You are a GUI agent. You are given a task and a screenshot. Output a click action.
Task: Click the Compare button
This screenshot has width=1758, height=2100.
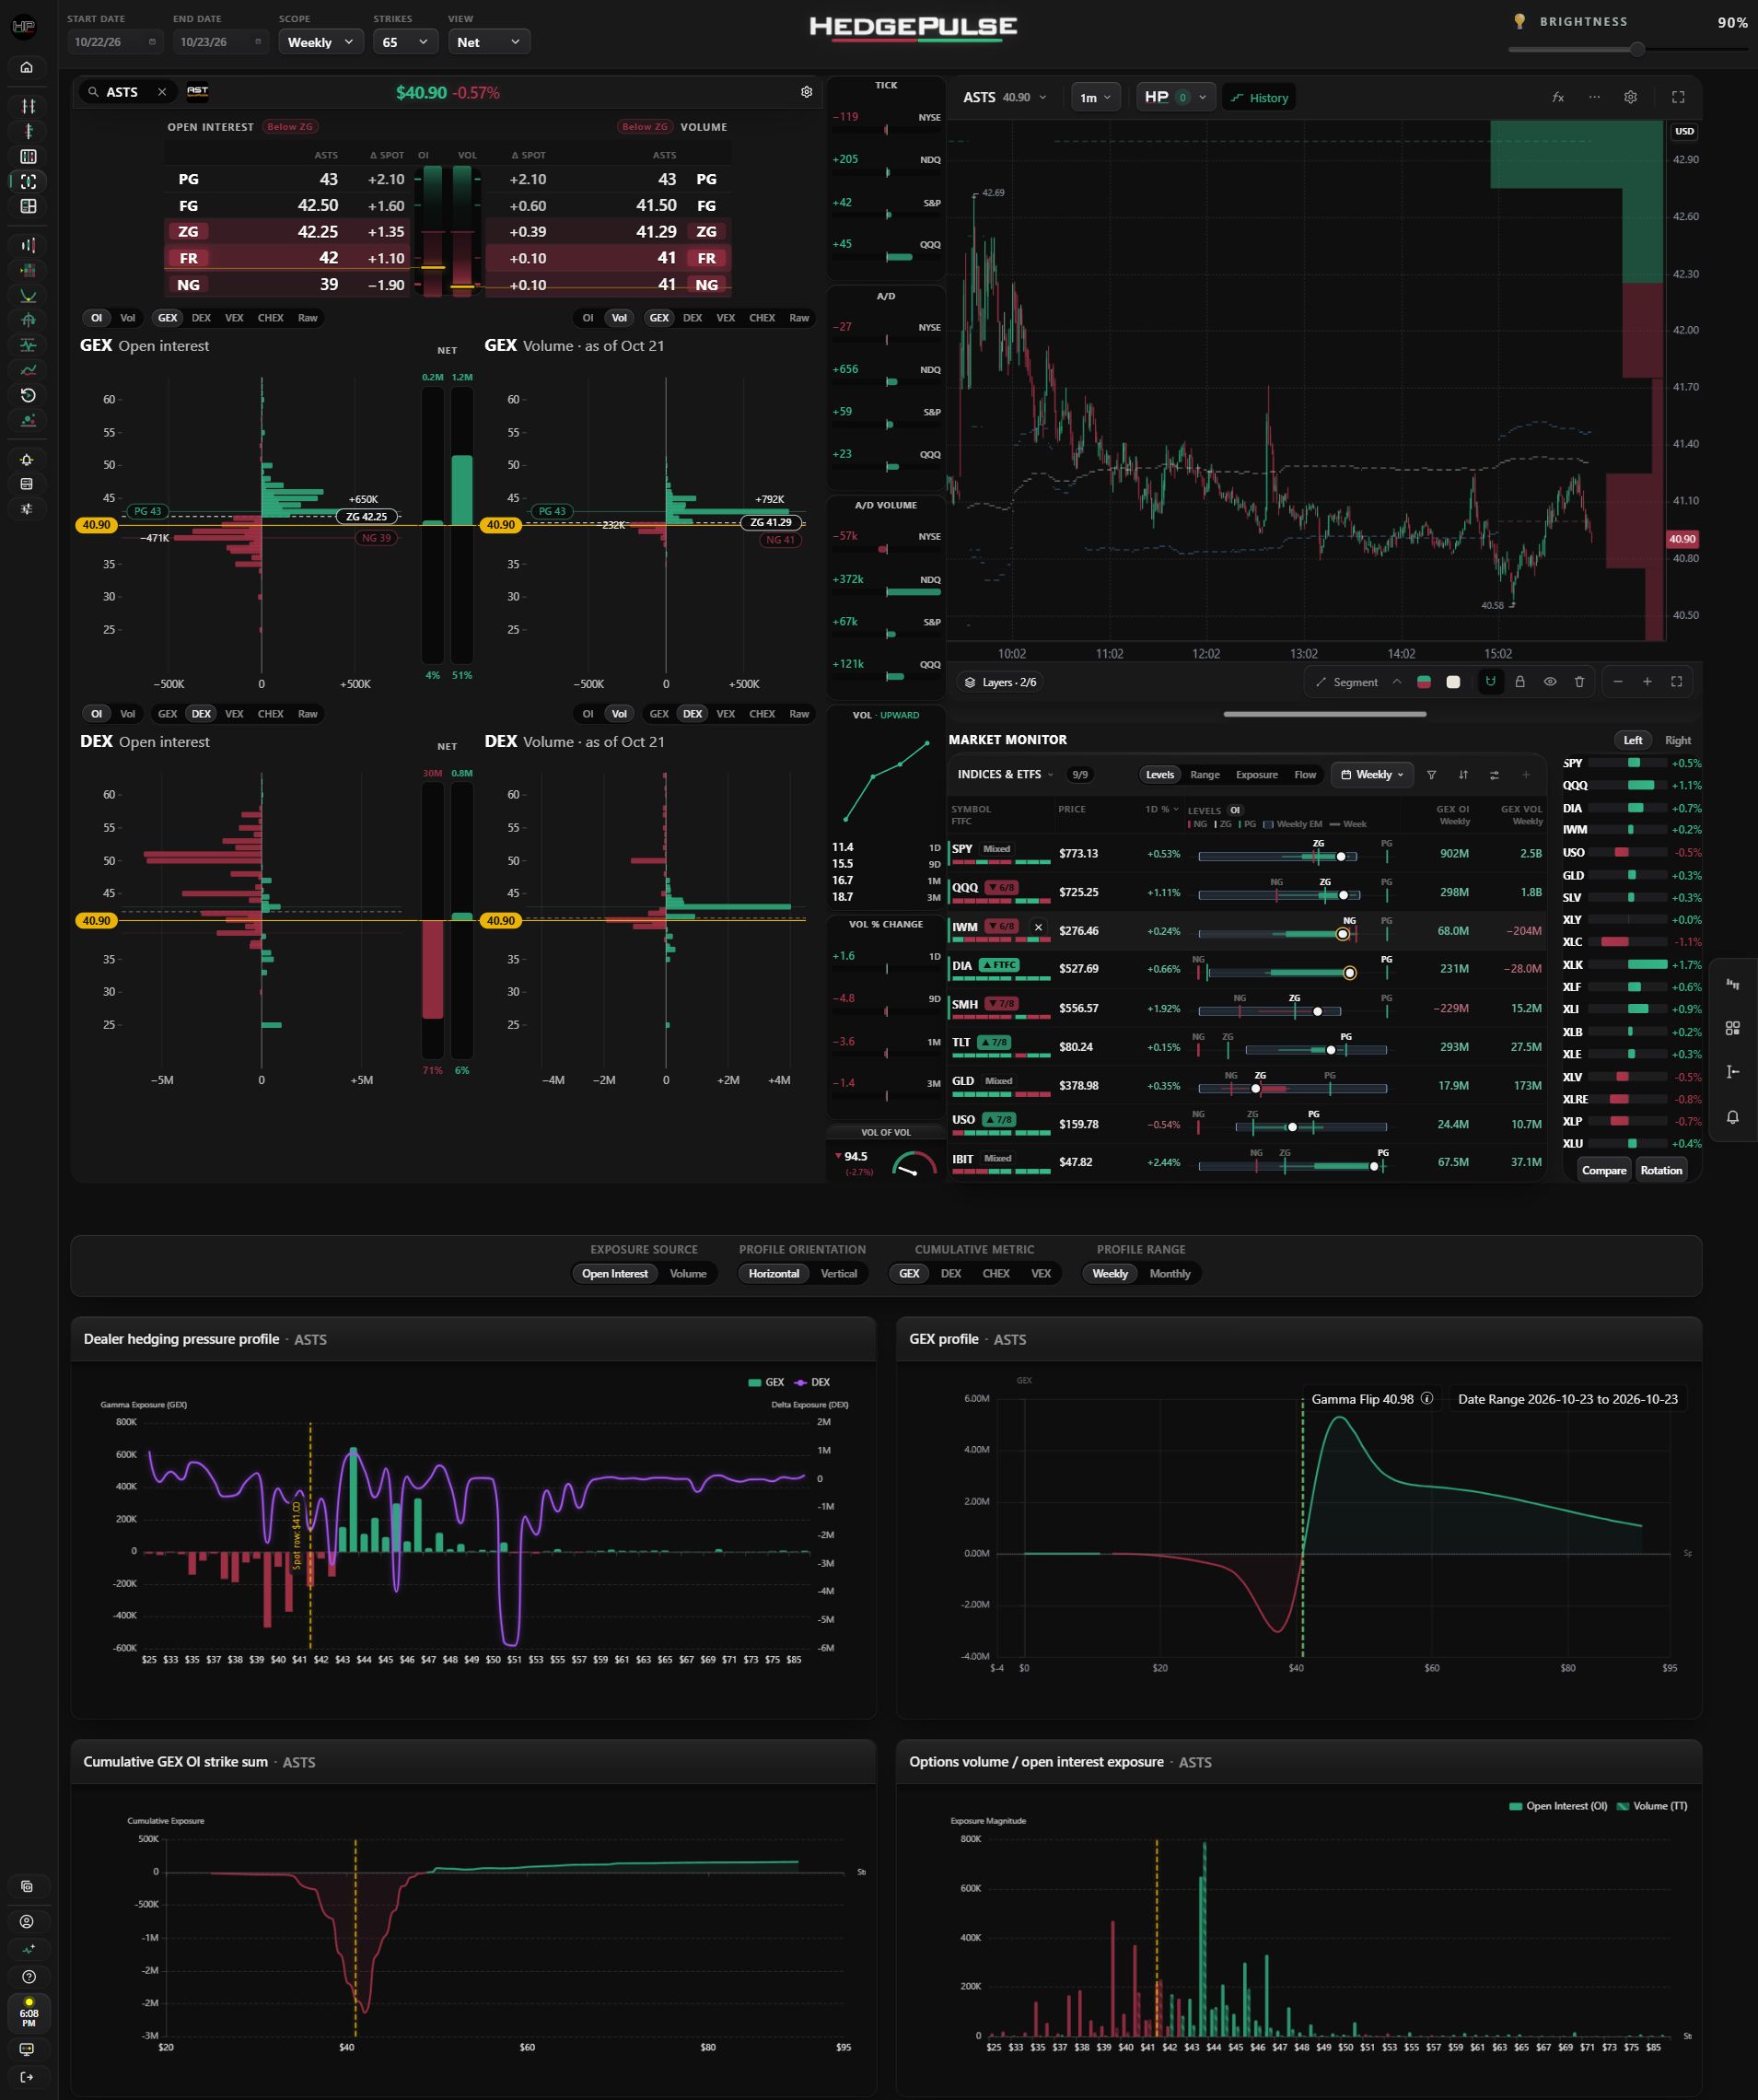1603,1170
